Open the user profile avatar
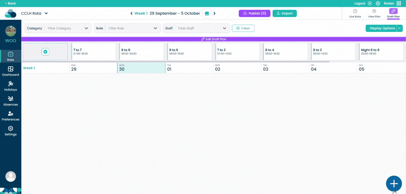Viewport: 406px width, 194px height. 11,177
